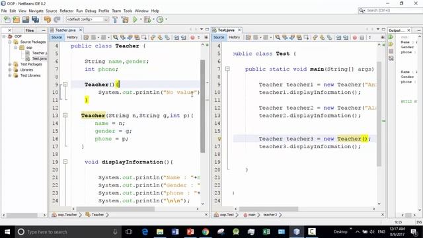Click the PowerPoint taskbar icon
423x238 pixels.
coord(190,232)
